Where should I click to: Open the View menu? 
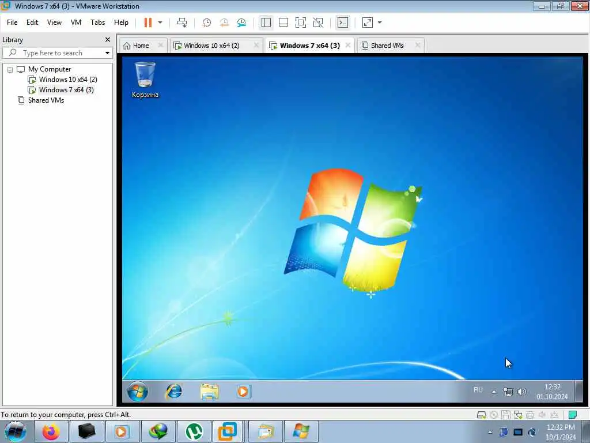coord(54,22)
